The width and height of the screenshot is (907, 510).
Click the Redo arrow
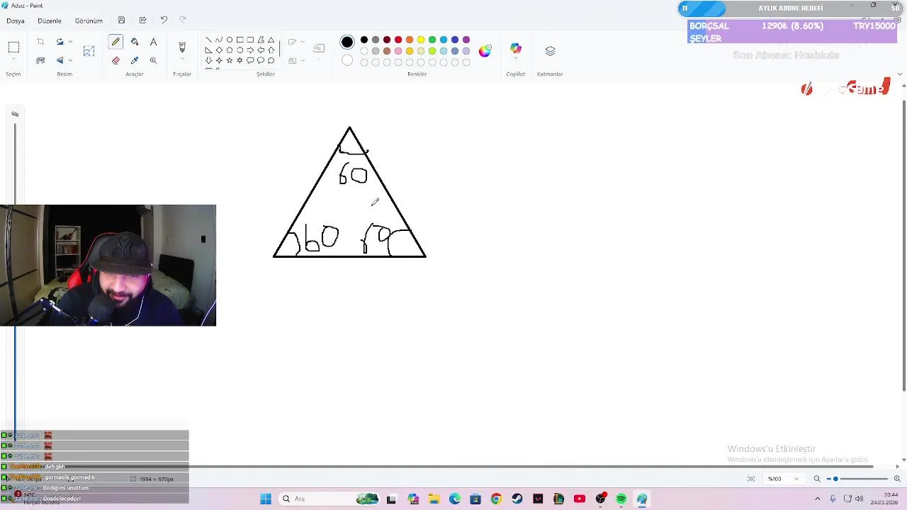tap(183, 21)
